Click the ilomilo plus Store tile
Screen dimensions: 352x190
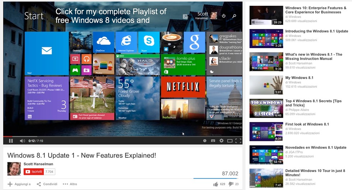(x=183, y=64)
